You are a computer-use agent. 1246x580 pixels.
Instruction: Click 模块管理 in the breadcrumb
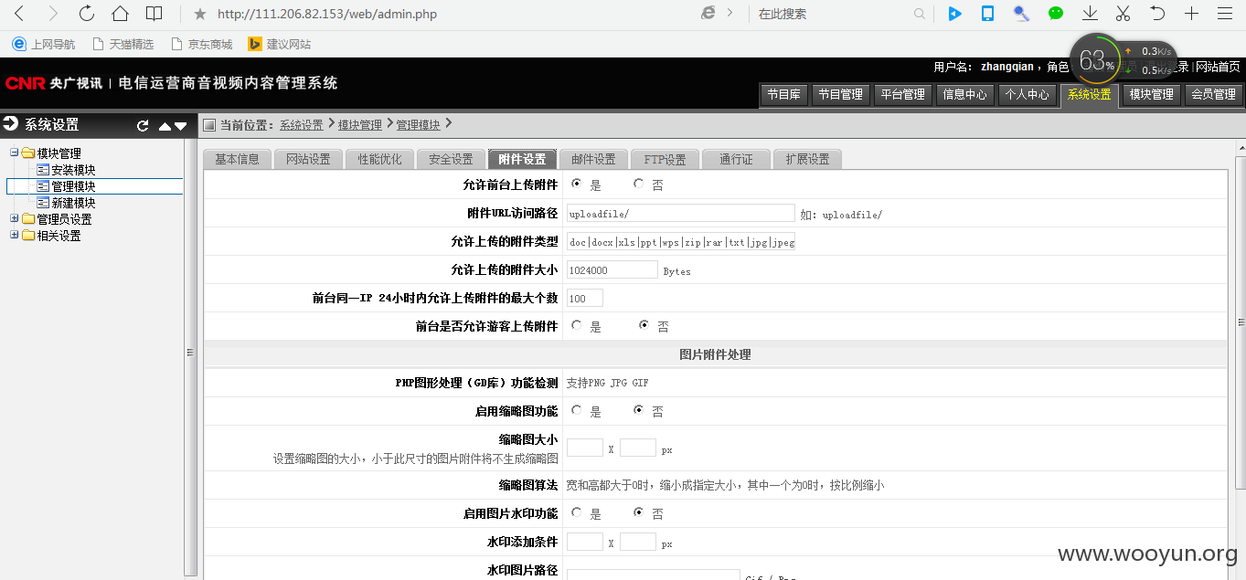click(360, 125)
